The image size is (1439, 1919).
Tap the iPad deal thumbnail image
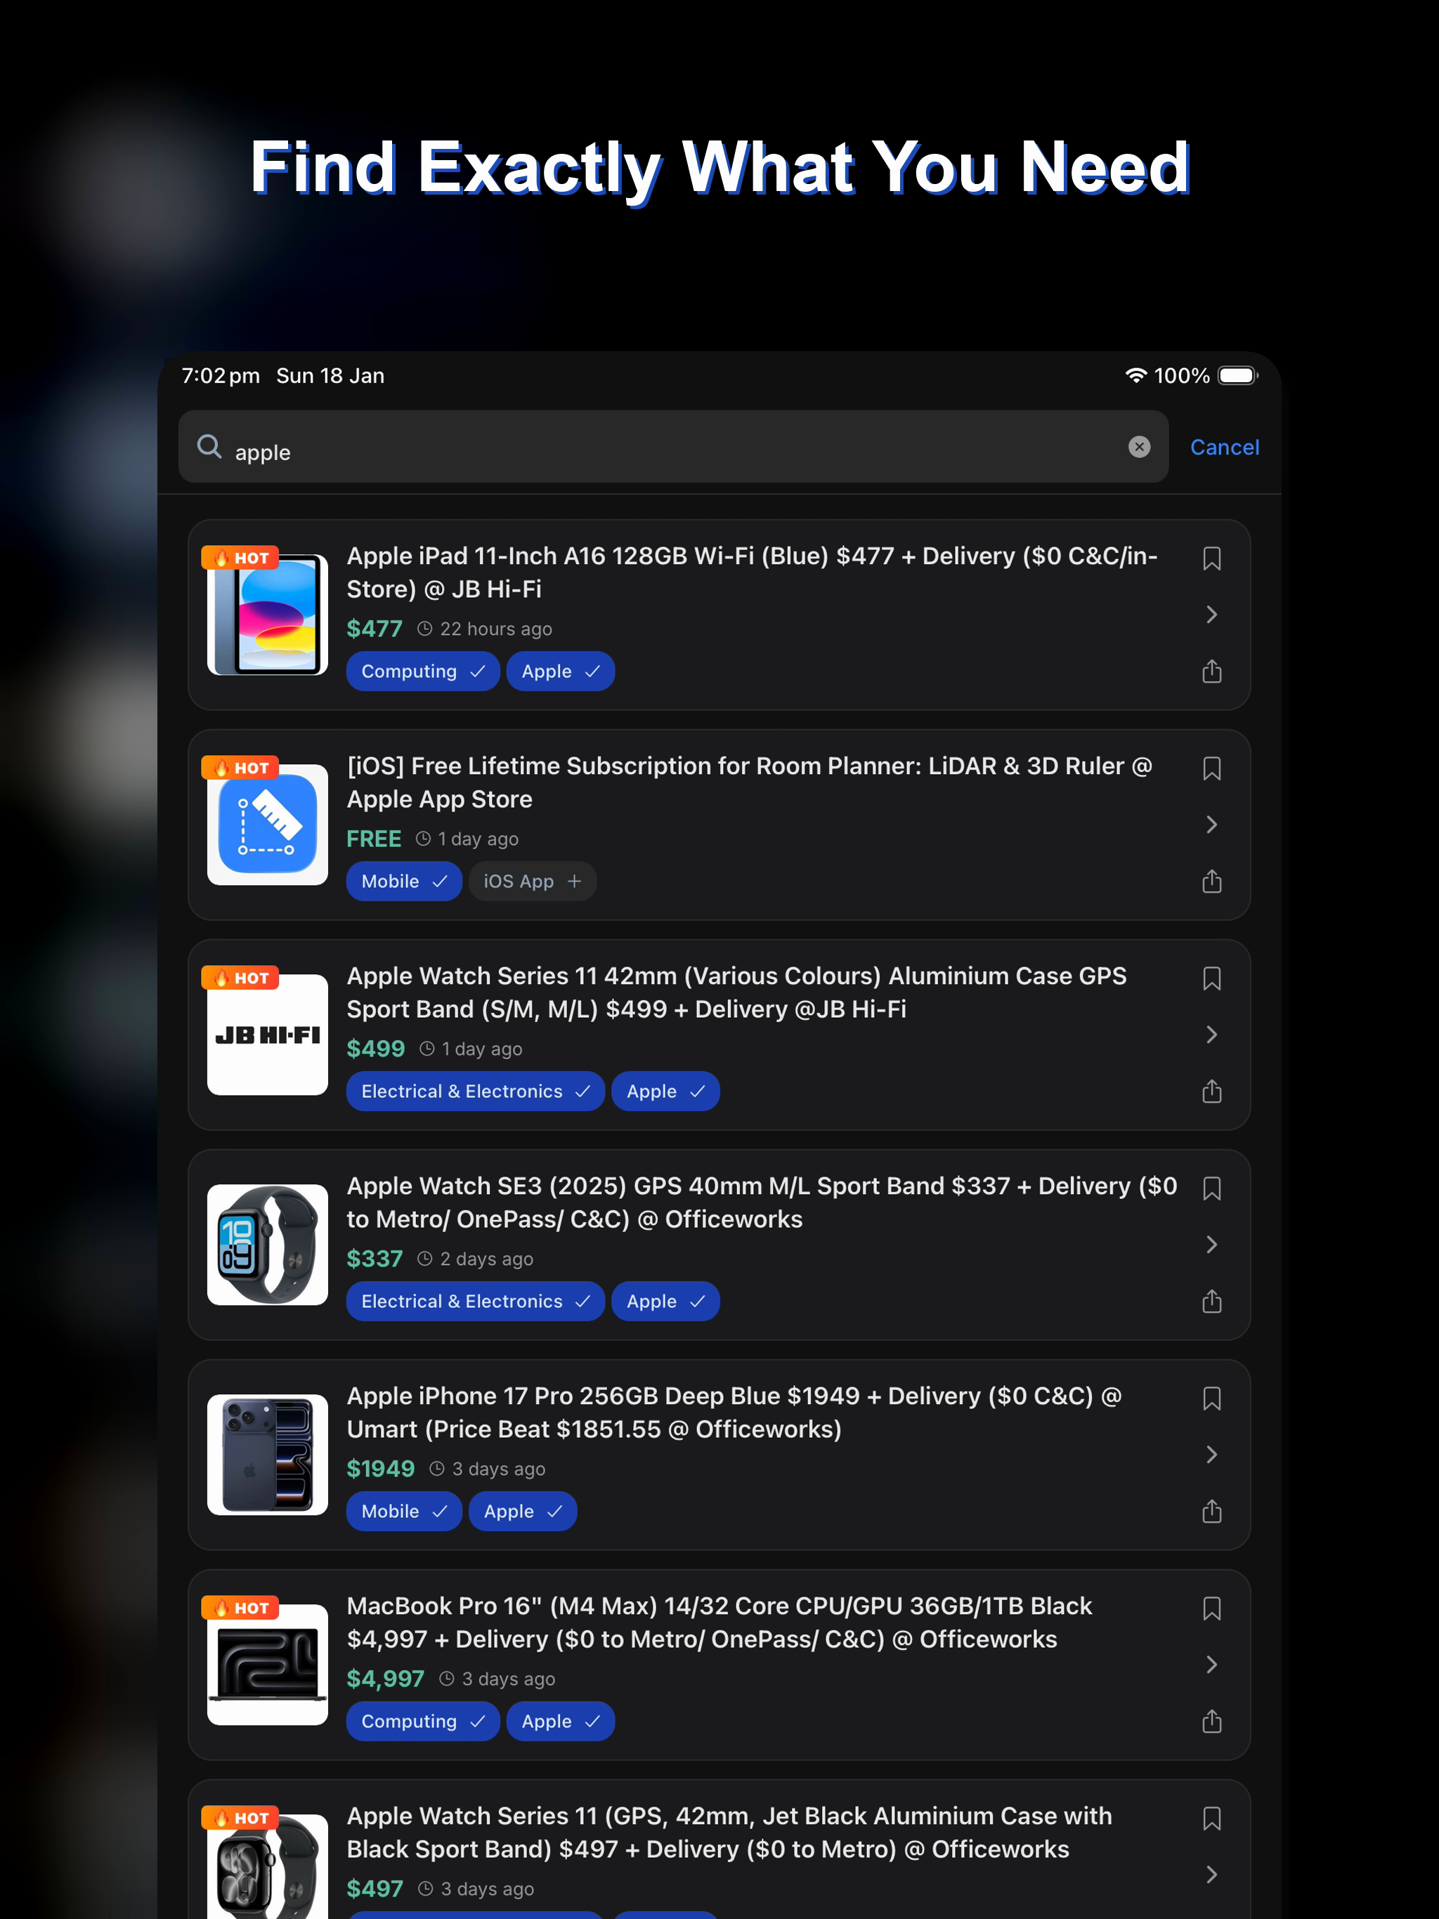pos(267,614)
